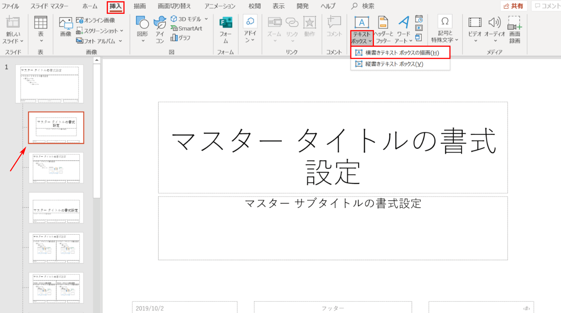Switch to the Home (ホーム) tab
The width and height of the screenshot is (561, 313).
90,6
